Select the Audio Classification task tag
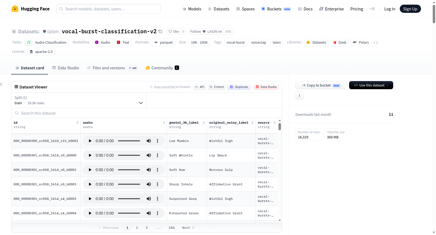 [x=47, y=43]
